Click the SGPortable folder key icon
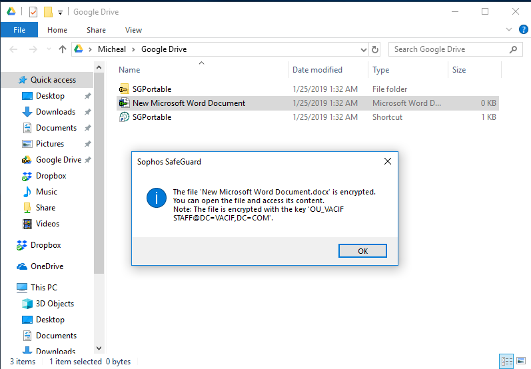 pyautogui.click(x=124, y=89)
